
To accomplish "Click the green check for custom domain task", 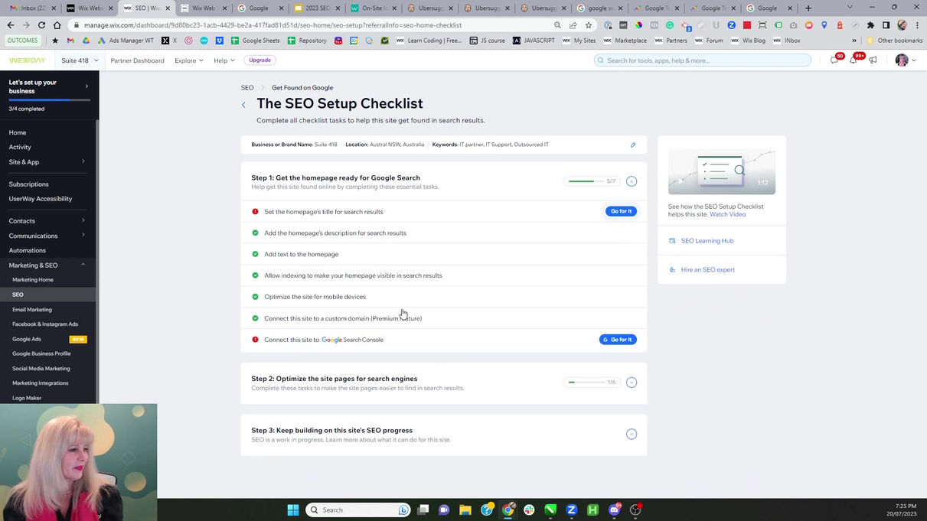I will pos(255,318).
